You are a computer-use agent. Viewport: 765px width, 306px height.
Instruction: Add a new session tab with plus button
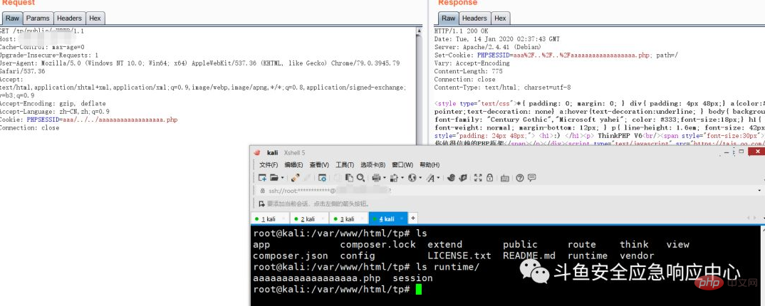412,218
